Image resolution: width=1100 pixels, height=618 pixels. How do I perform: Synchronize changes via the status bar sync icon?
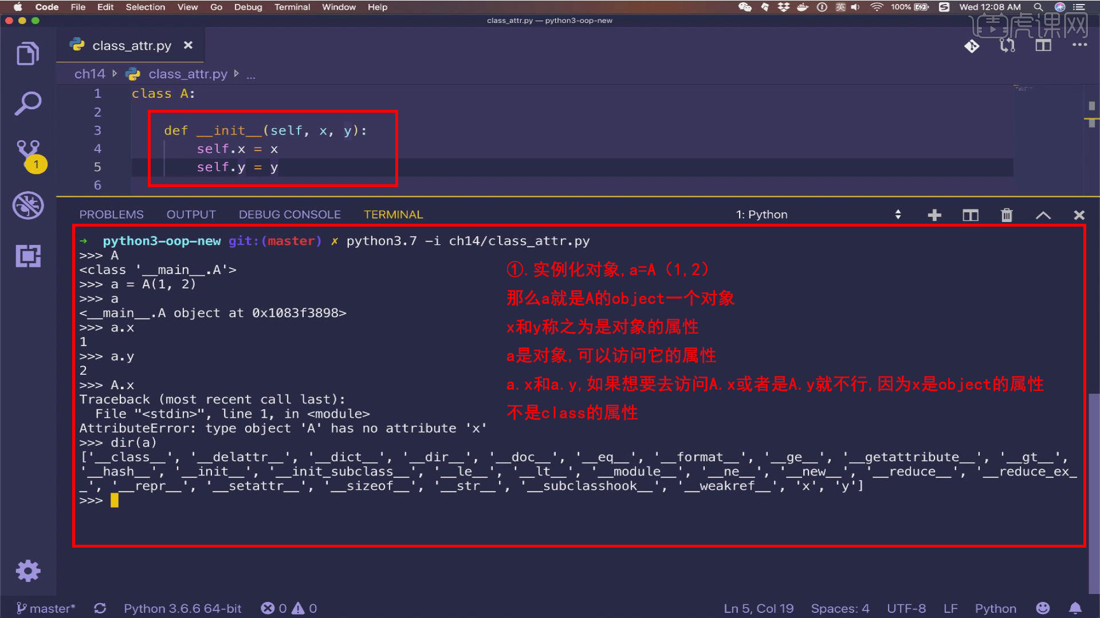[100, 608]
